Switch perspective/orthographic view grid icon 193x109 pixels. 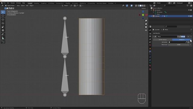point(146,30)
